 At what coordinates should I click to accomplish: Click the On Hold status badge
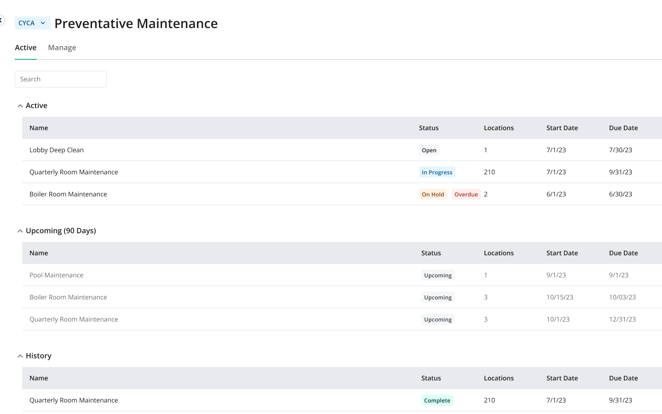pos(433,195)
